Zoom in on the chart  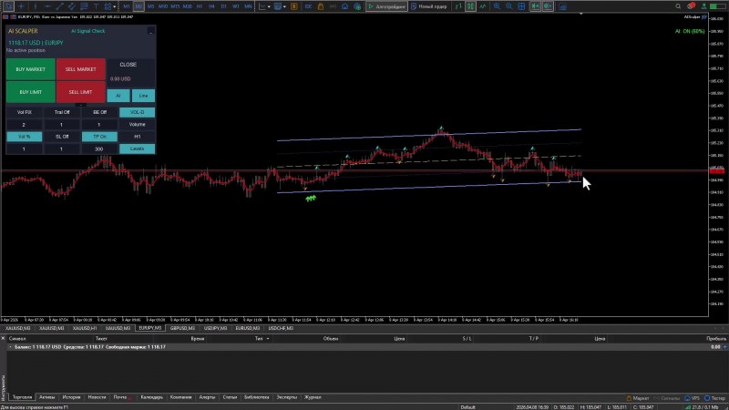click(497, 6)
